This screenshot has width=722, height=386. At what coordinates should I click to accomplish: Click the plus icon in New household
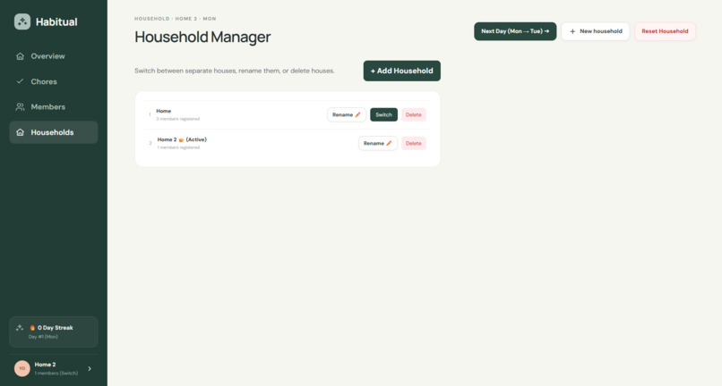[x=572, y=31]
